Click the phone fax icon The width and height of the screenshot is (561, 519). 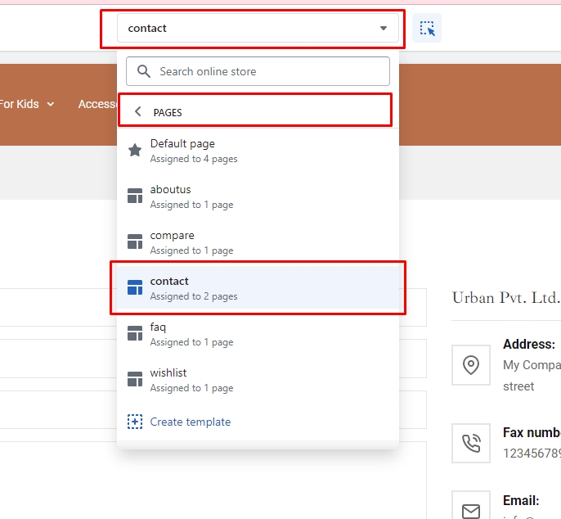(x=471, y=444)
